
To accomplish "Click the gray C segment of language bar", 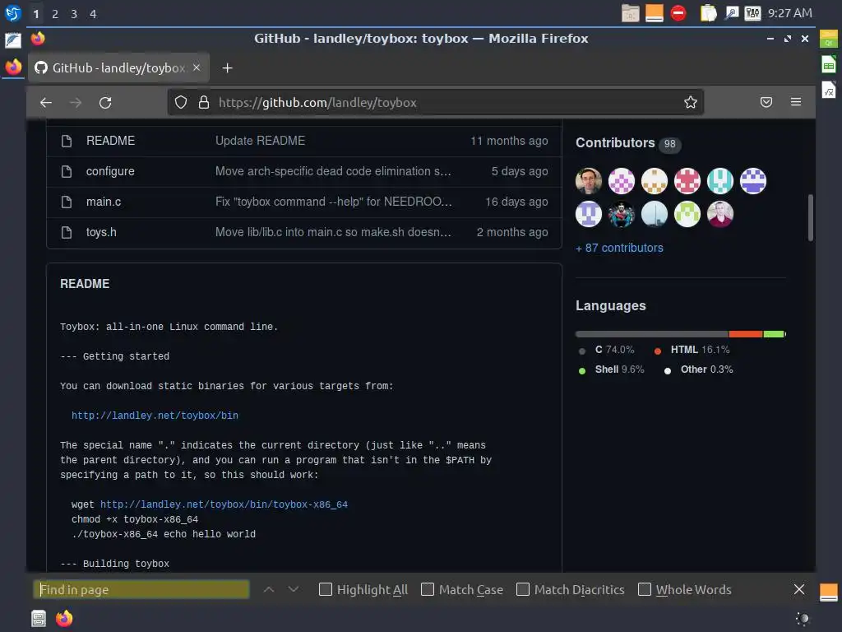I will point(652,334).
